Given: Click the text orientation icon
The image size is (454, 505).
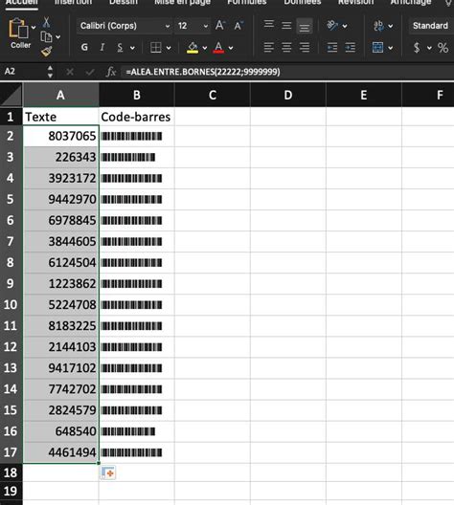Looking at the screenshot, I should (x=332, y=25).
